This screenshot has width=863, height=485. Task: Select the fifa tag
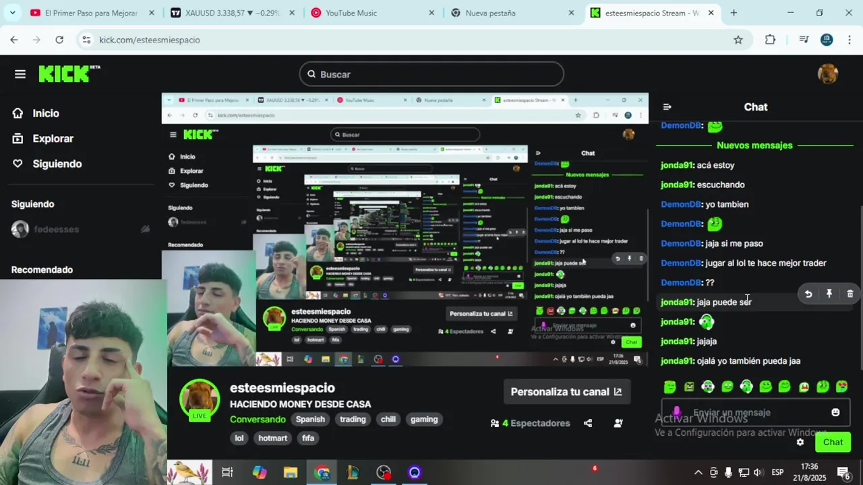308,438
